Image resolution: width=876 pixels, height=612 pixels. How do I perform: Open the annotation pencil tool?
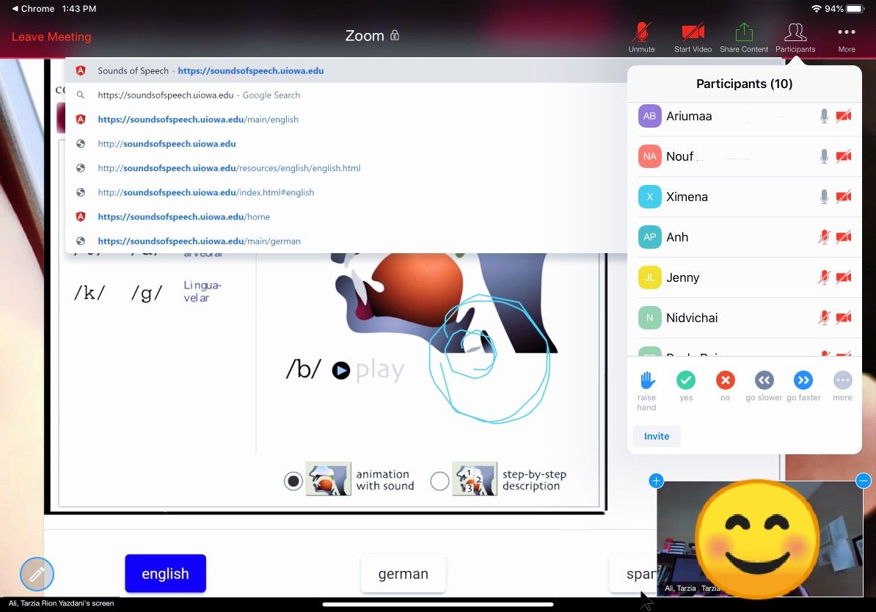point(37,574)
